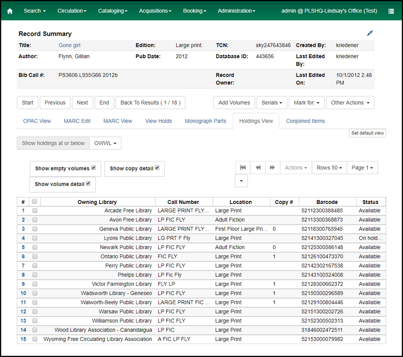Screen dimensions: 403x357
Task: Switch to the MARC View tab
Action: coord(118,121)
